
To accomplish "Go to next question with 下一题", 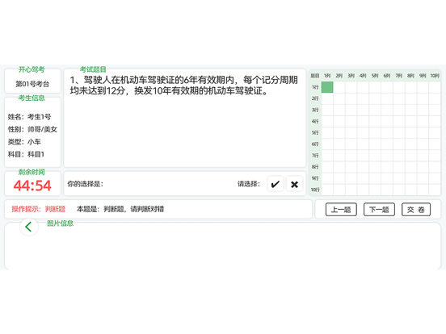I will coord(379,210).
